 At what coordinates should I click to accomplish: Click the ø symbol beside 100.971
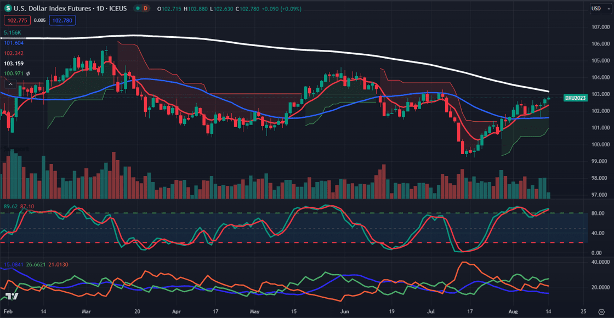click(28, 73)
